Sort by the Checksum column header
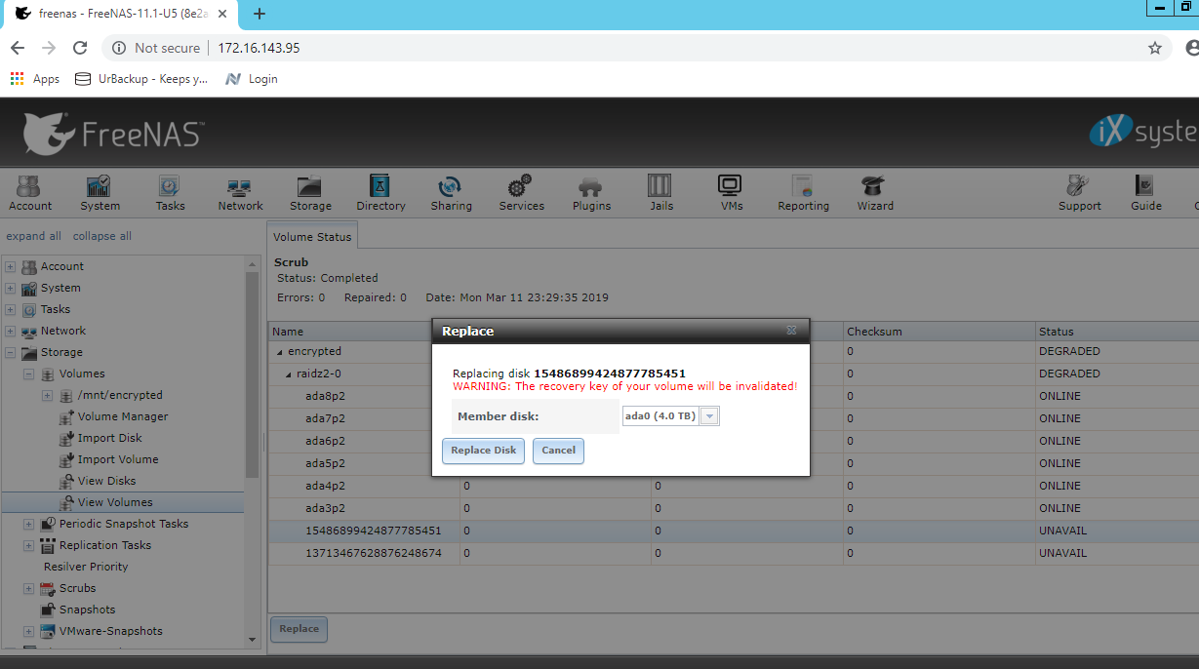Image resolution: width=1199 pixels, height=669 pixels. tap(939, 332)
